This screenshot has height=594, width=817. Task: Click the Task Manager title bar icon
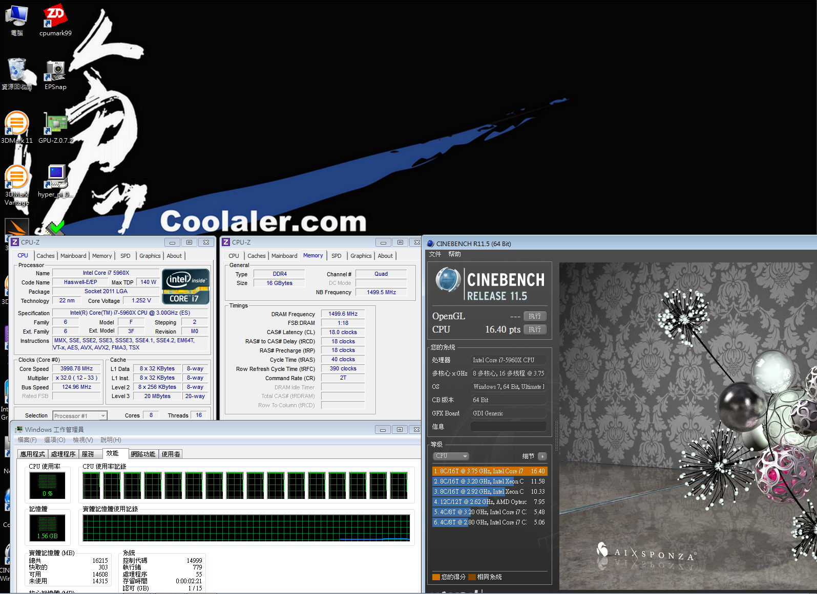pos(19,430)
